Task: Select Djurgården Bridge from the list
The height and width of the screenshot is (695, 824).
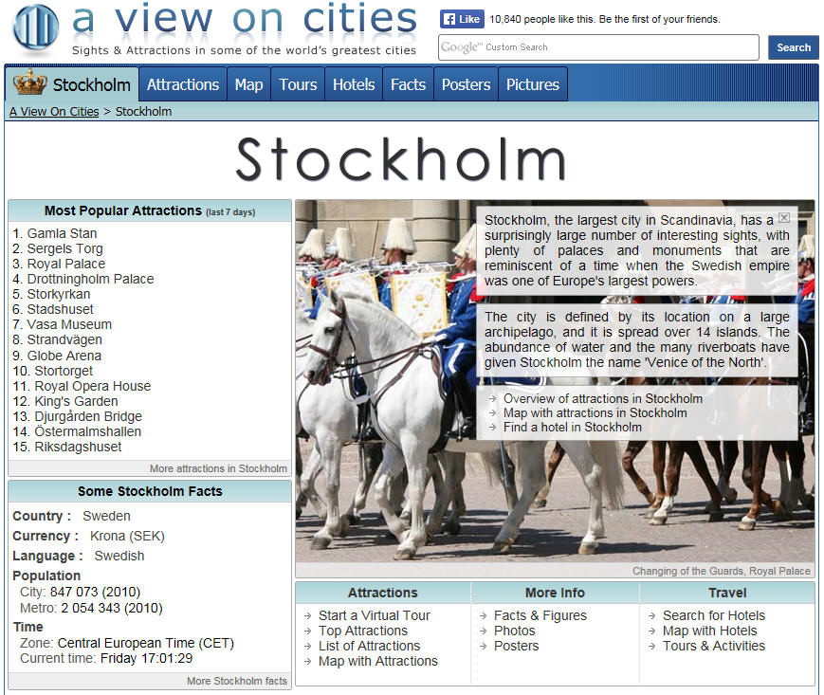Action: click(x=88, y=416)
